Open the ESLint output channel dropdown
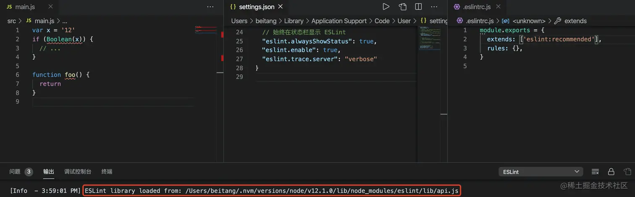 pos(541,172)
